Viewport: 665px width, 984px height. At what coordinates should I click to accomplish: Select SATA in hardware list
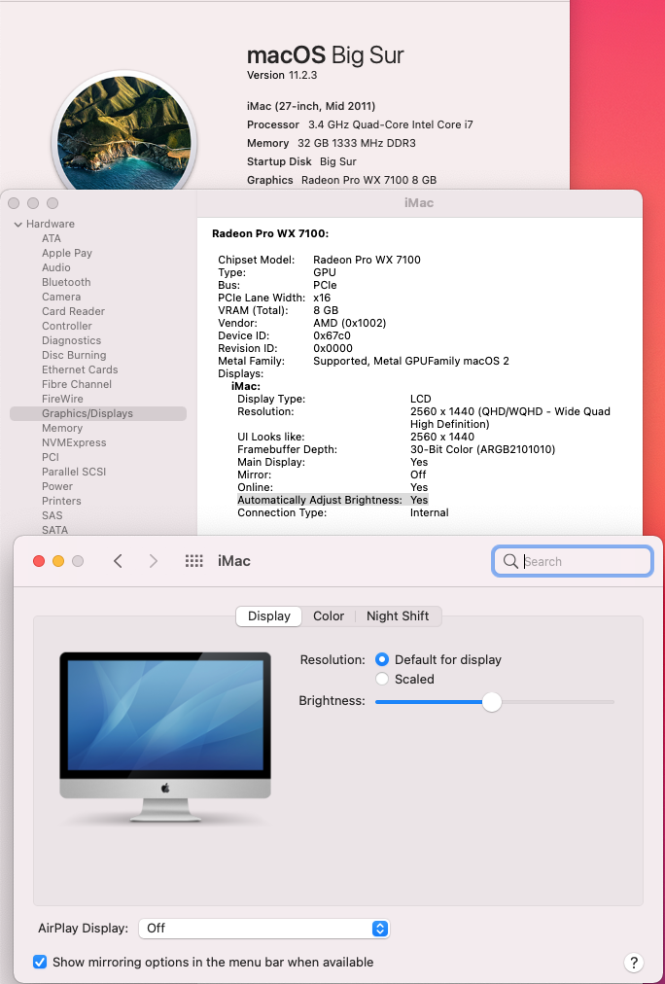[54, 530]
